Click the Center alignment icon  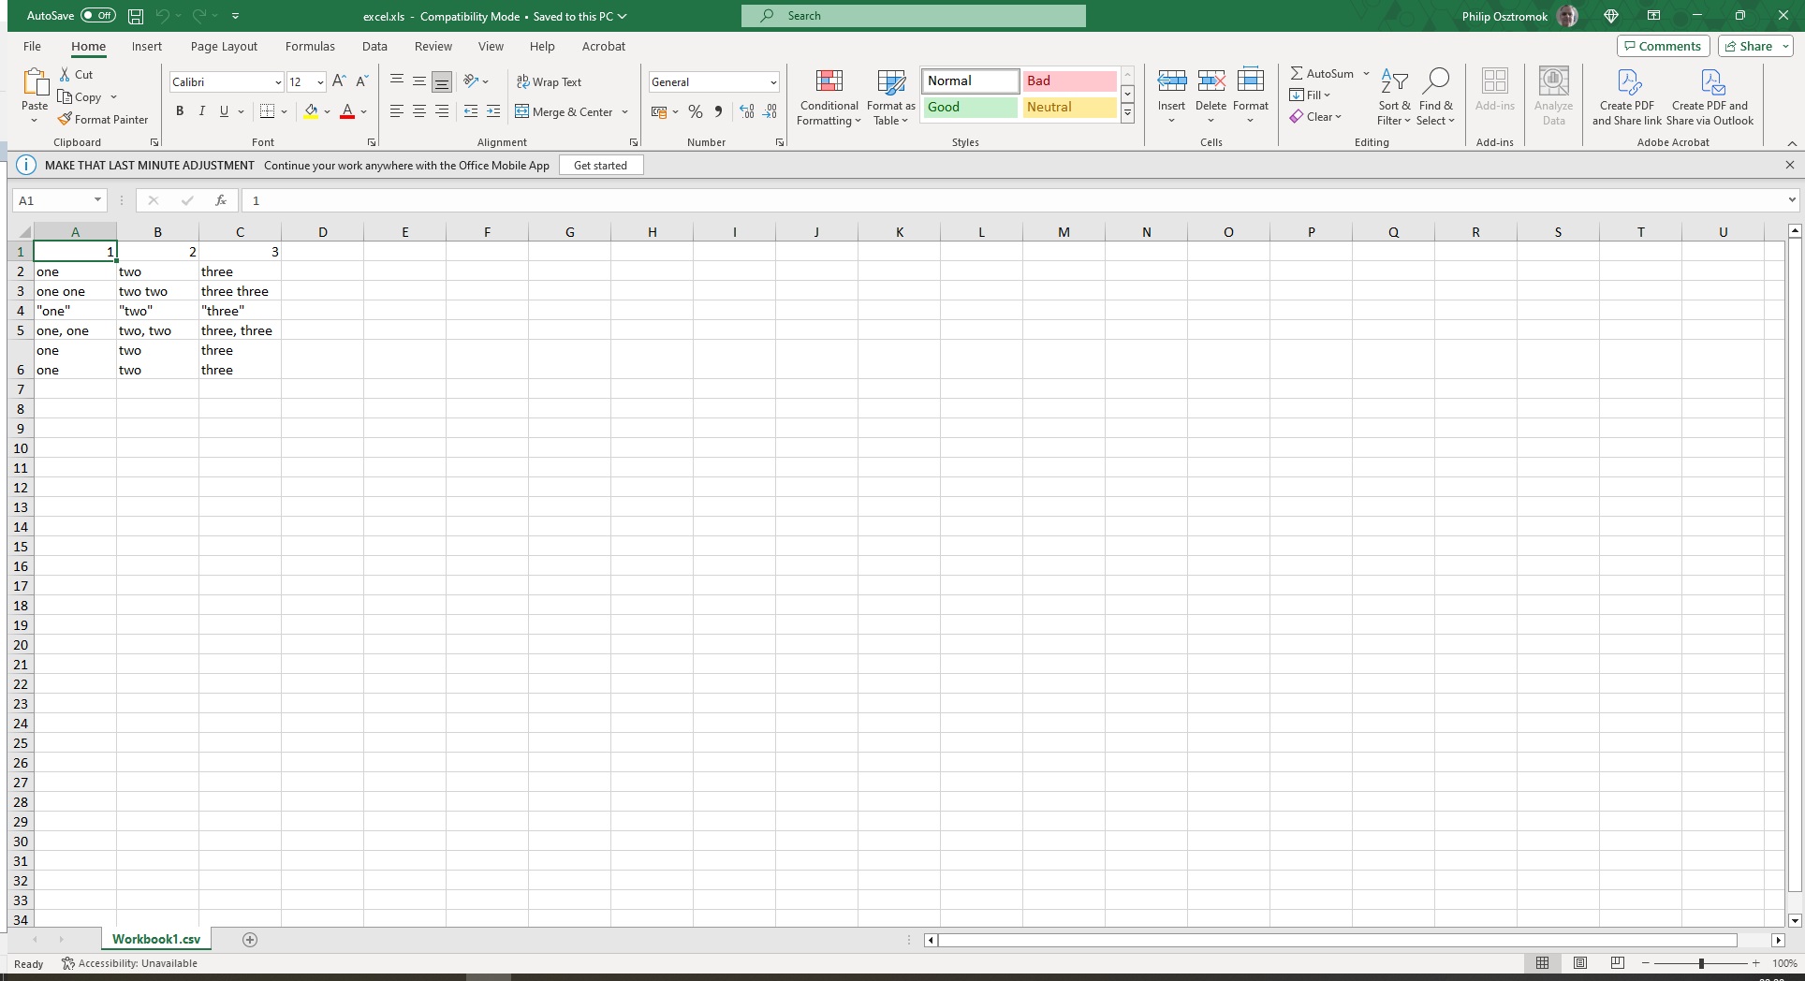pyautogui.click(x=419, y=111)
